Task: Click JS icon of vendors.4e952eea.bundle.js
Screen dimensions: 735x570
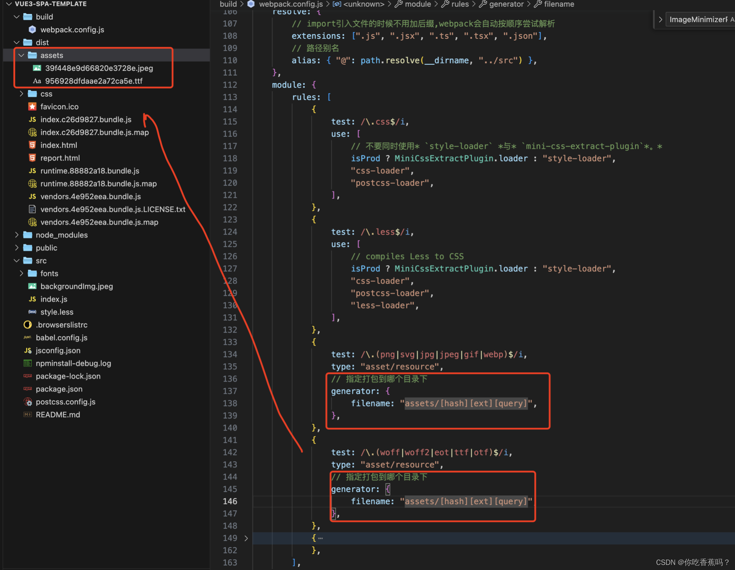Action: click(33, 196)
